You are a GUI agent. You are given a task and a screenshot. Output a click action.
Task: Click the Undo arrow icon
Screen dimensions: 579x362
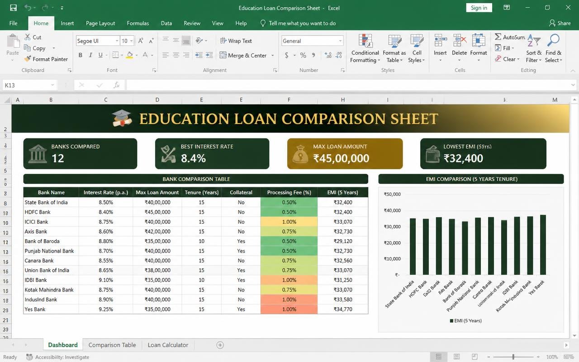point(28,8)
